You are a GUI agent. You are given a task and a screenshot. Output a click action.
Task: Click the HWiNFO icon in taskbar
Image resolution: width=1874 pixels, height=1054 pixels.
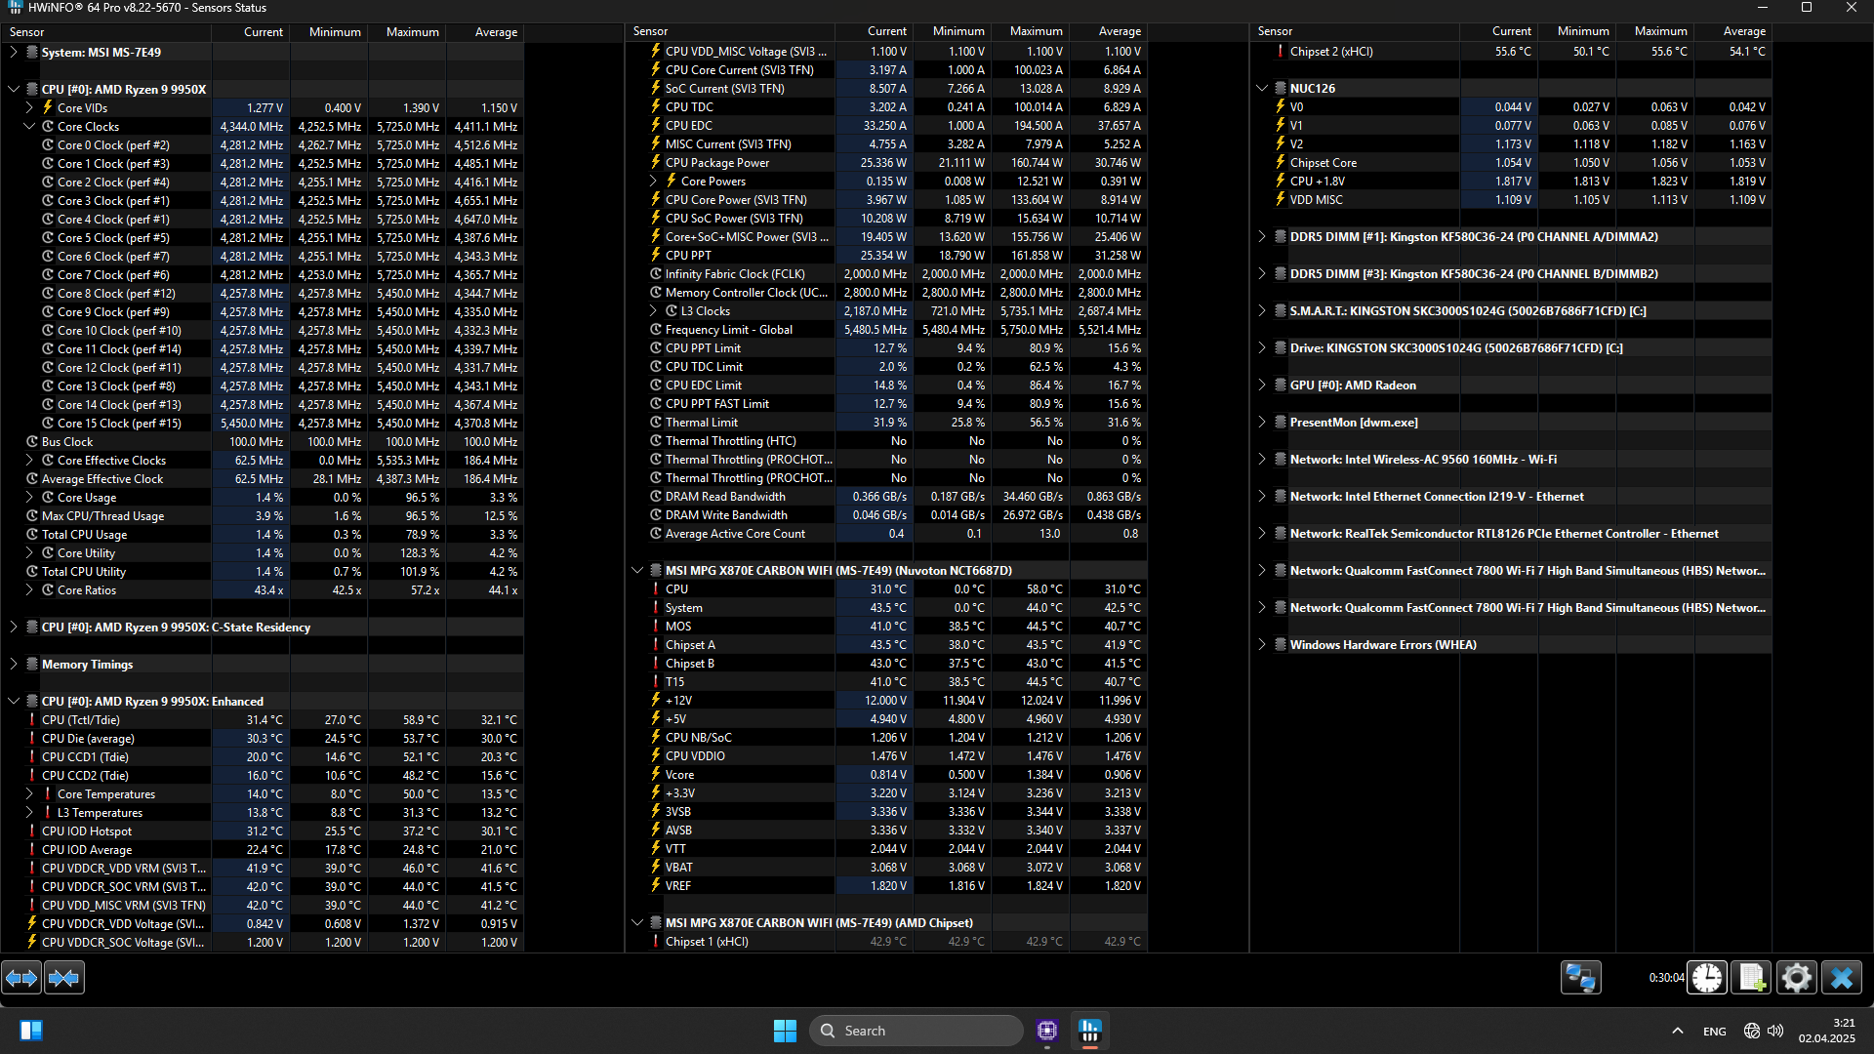tap(1089, 1031)
